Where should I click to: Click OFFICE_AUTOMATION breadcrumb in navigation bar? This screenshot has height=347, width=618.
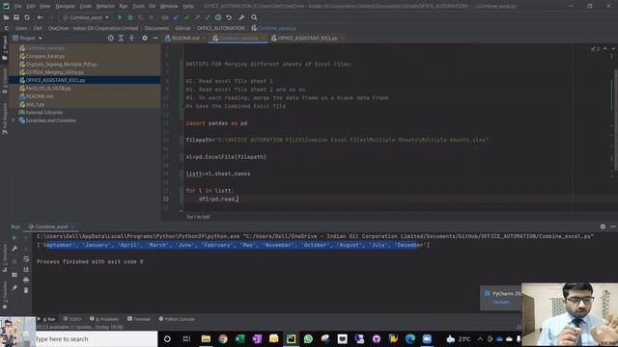point(221,28)
